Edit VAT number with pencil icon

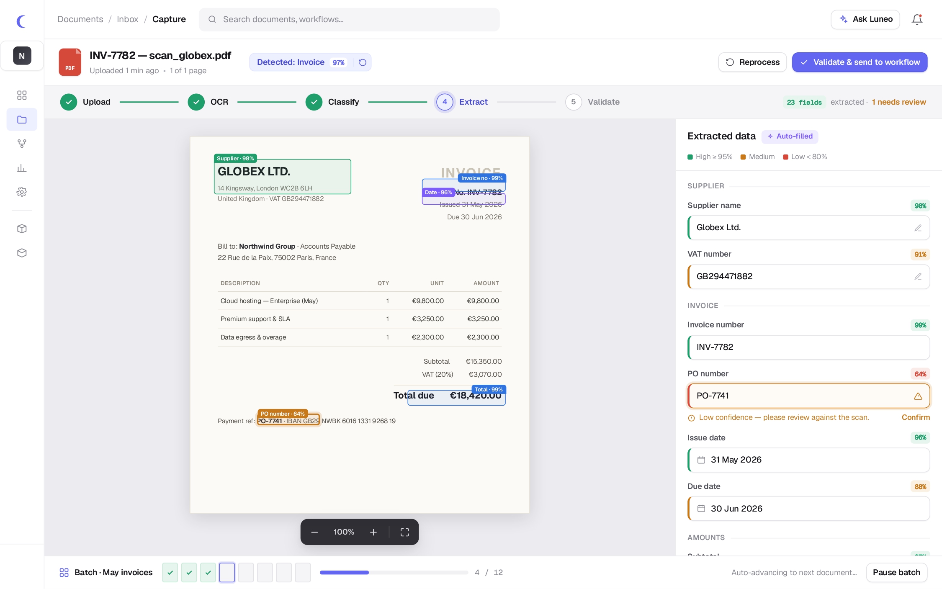point(918,276)
